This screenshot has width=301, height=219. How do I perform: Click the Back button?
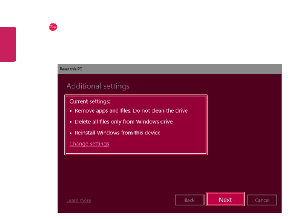(189, 200)
